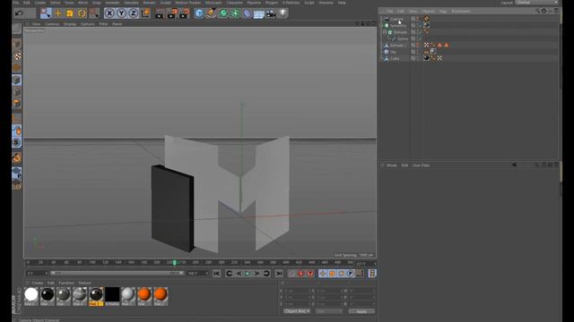The height and width of the screenshot is (322, 574).
Task: Select the spline pen tool icon
Action: coord(212,13)
